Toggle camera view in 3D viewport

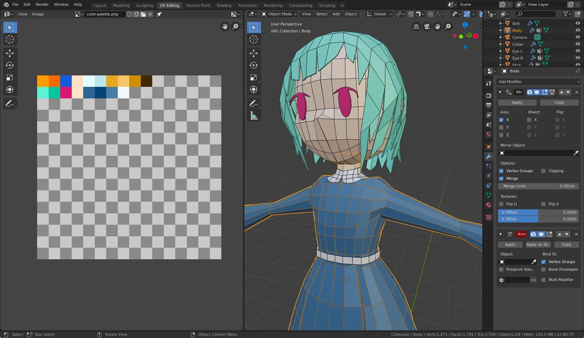[427, 27]
